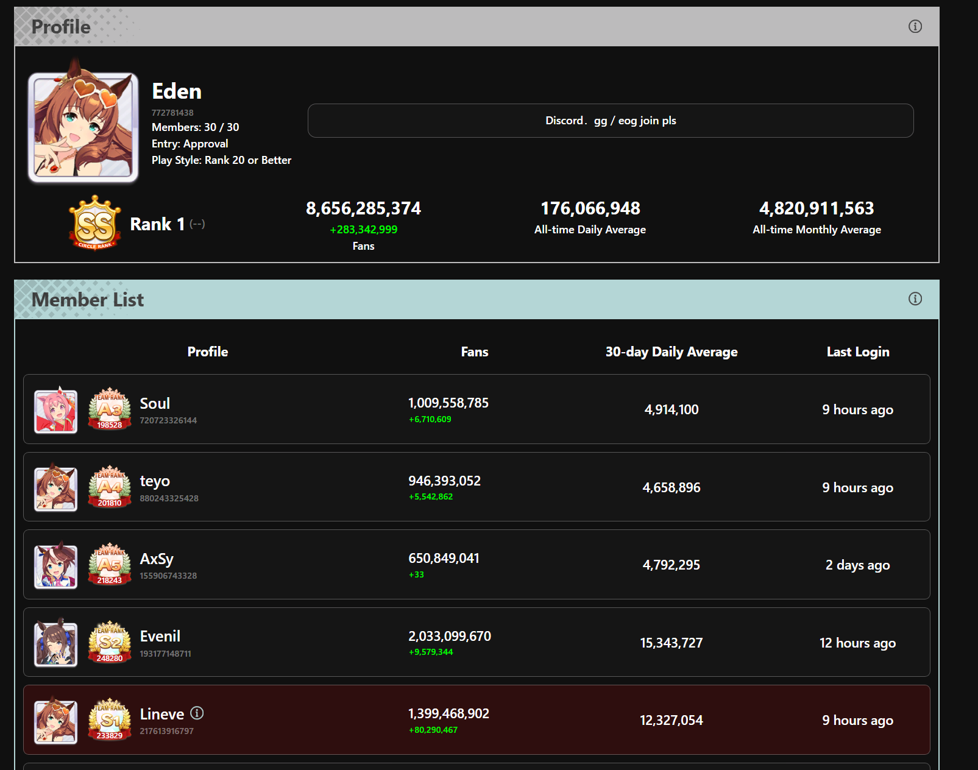Sort members by the Fans column header
The width and height of the screenshot is (978, 770).
[475, 351]
